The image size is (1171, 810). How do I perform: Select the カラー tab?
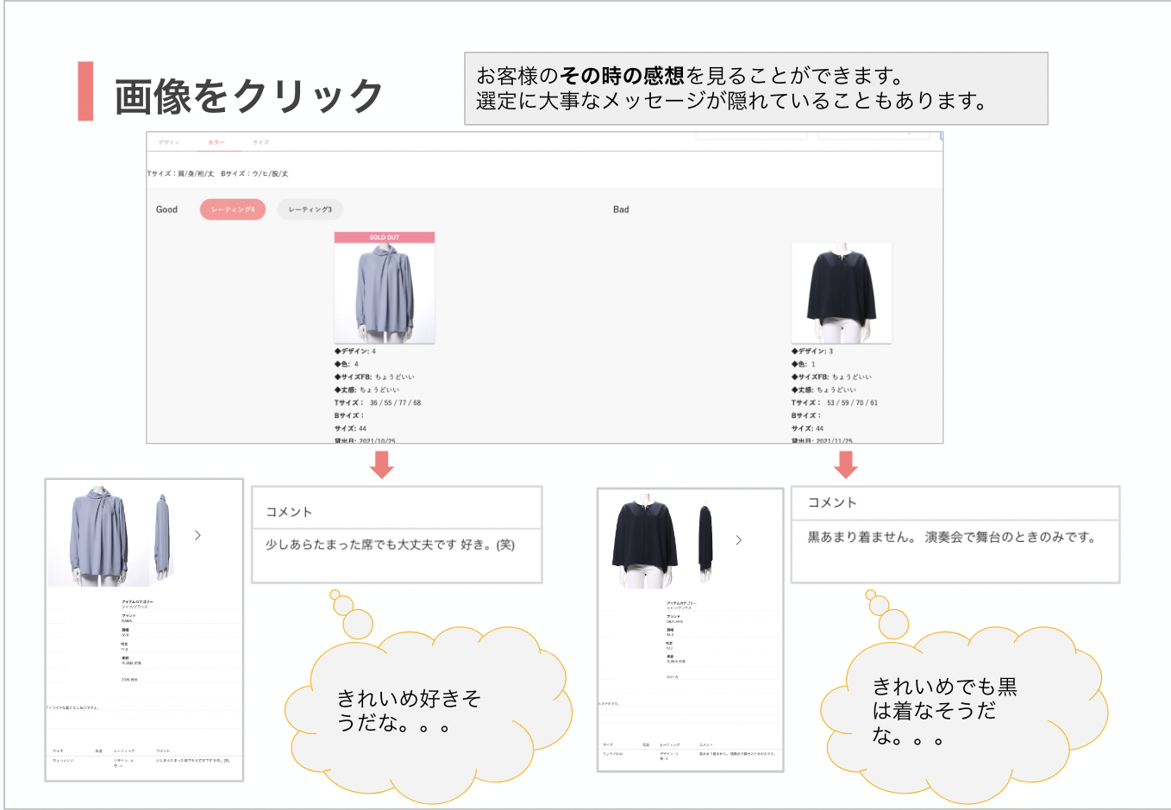216,142
